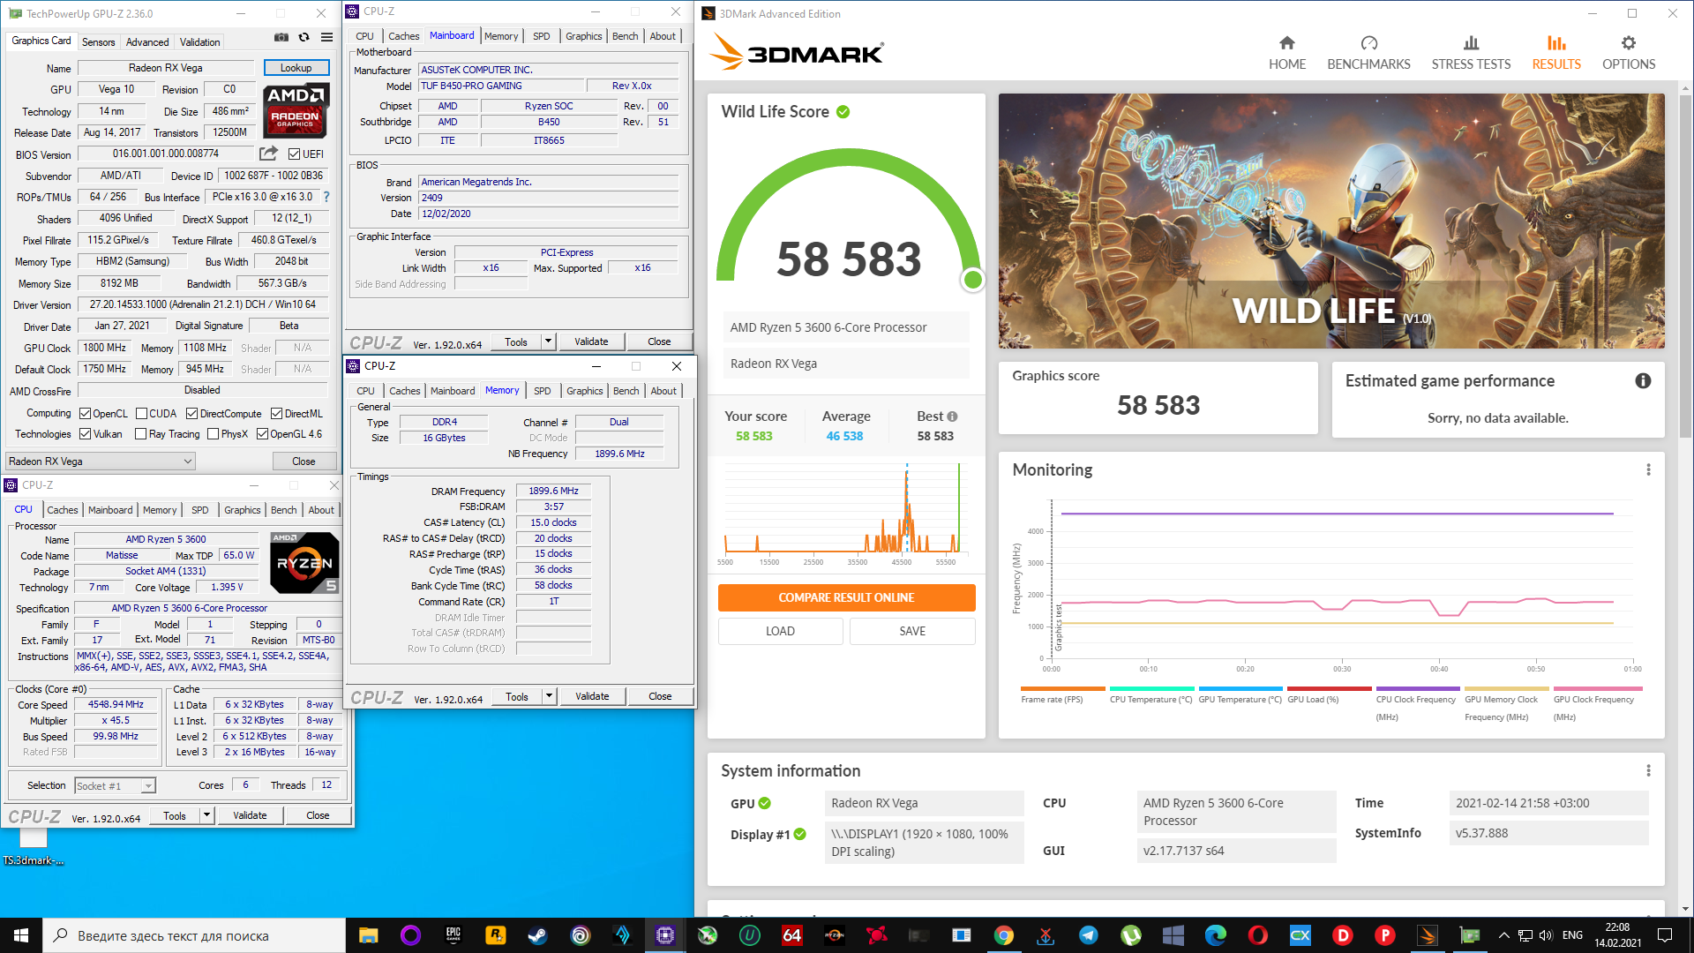The width and height of the screenshot is (1694, 953).
Task: Toggle DirectML checkbox
Action: 277,414
